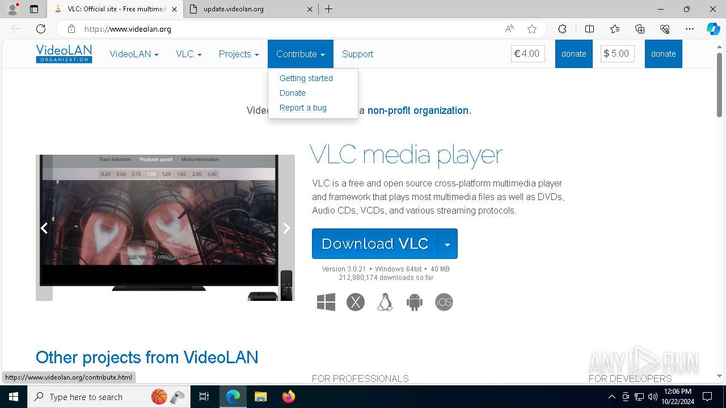Viewport: 726px width, 408px height.
Task: Open volume control in system tray
Action: point(653,397)
